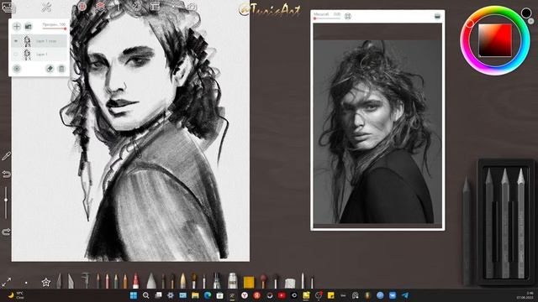
Task: Open the camera icon in the top toolbar
Action: (193, 7)
